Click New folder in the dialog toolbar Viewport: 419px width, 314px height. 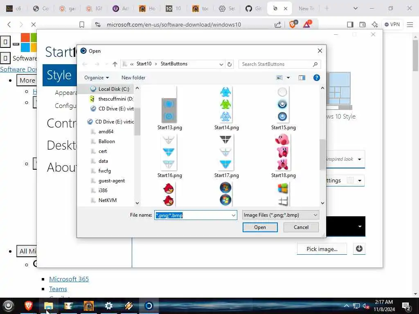click(x=133, y=78)
